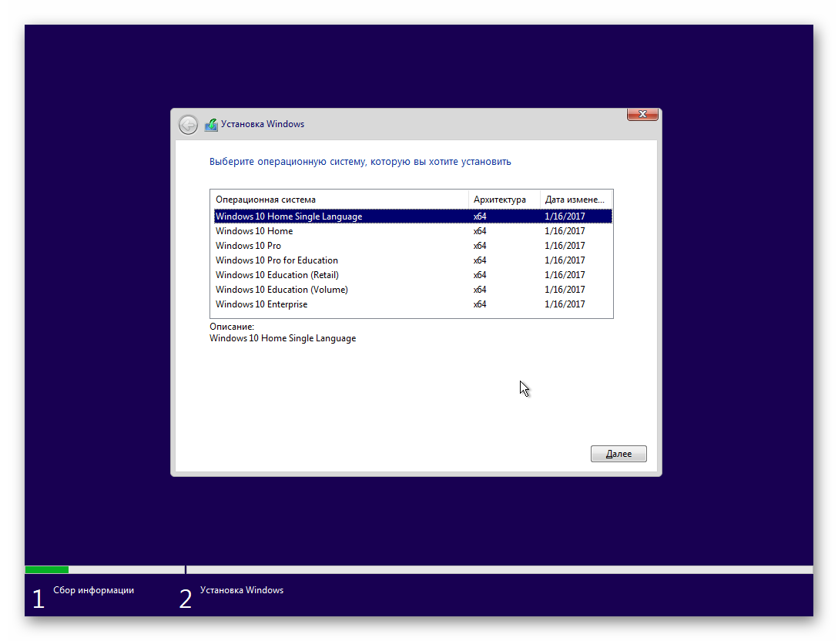Click step 2 Установка Windows label
Screen dimensions: 838x641
tap(242, 590)
